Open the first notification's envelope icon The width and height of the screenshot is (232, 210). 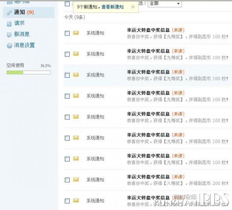[x=76, y=33]
